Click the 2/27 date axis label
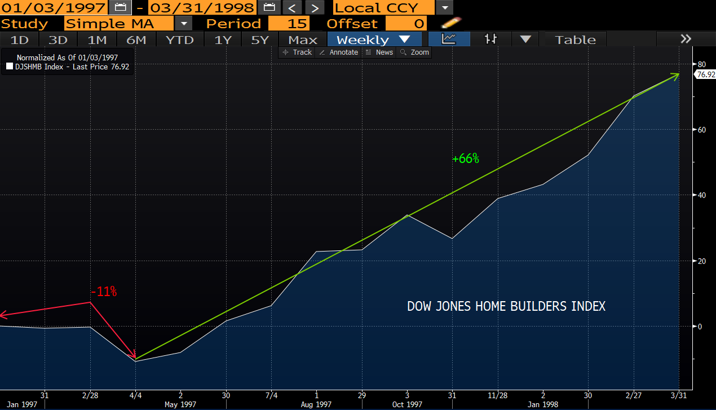 click(634, 395)
